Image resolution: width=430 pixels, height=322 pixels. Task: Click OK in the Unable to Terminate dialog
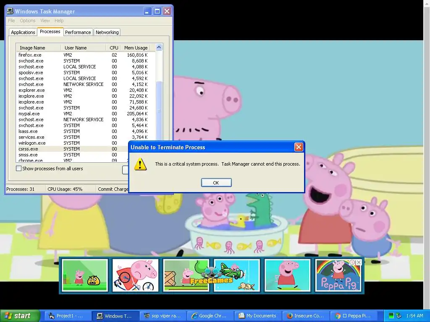216,183
